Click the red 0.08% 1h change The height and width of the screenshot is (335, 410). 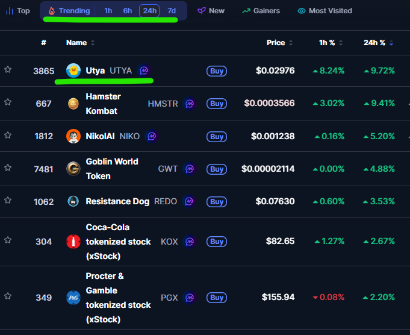329,297
